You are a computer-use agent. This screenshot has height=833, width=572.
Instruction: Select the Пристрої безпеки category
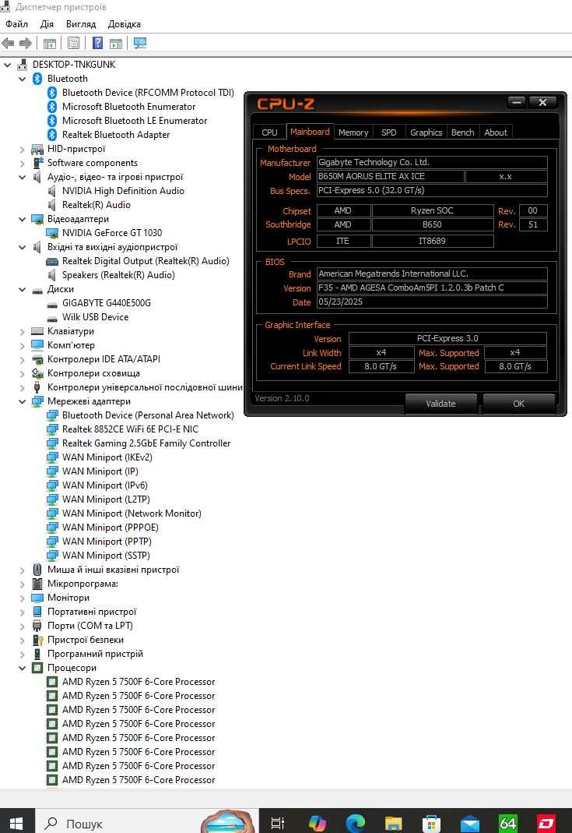[86, 641]
